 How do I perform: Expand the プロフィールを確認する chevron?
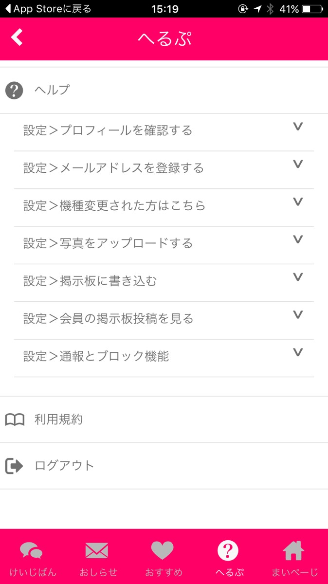click(x=298, y=127)
